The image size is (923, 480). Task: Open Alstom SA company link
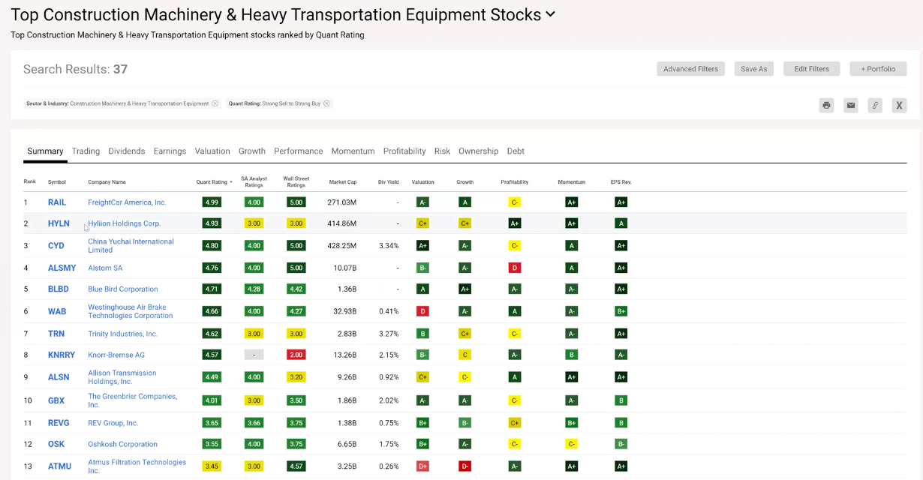click(105, 268)
